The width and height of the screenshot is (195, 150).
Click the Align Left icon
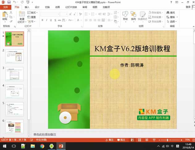coord(86,20)
